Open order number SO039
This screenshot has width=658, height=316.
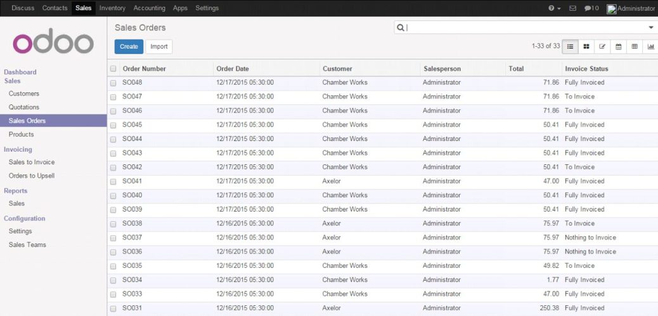tap(132, 209)
